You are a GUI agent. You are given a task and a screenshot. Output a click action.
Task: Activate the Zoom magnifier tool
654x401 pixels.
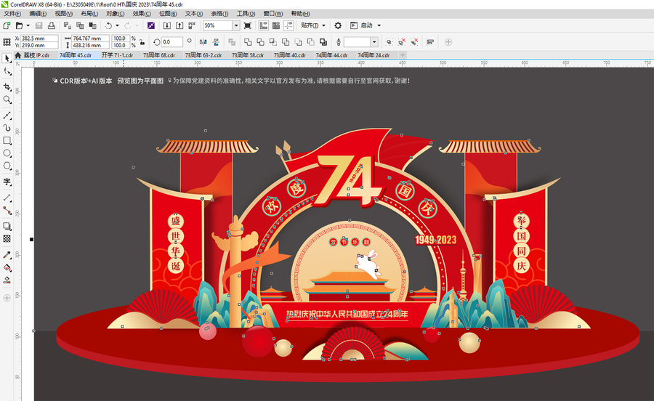(x=7, y=100)
